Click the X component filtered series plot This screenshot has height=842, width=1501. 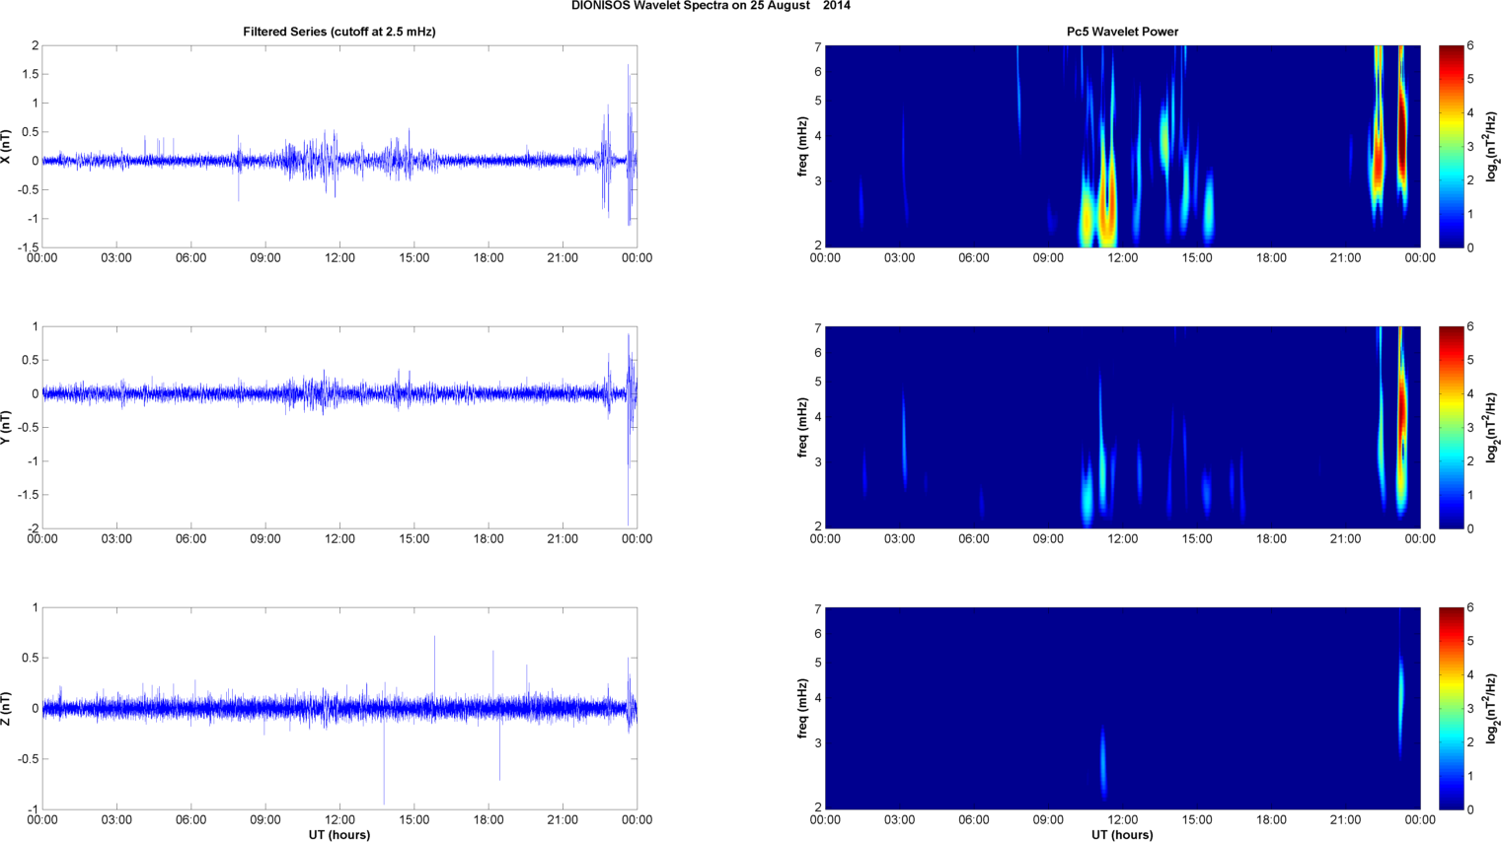click(x=339, y=146)
